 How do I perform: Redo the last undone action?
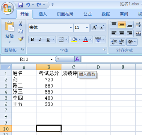point(39,5)
